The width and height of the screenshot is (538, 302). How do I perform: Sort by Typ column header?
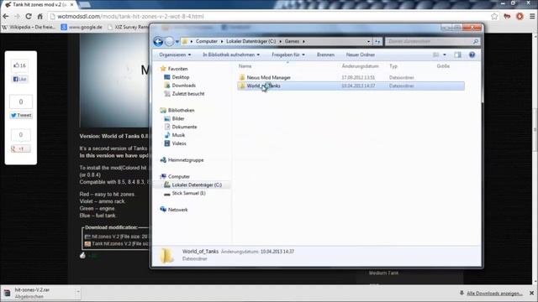393,66
